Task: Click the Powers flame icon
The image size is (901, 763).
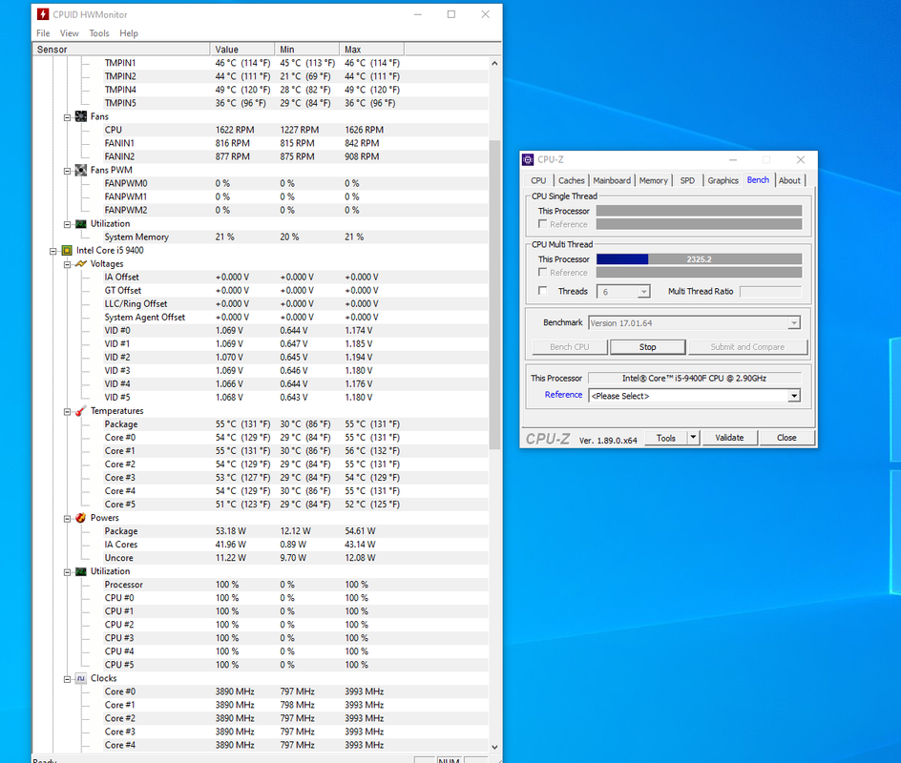Action: [81, 518]
